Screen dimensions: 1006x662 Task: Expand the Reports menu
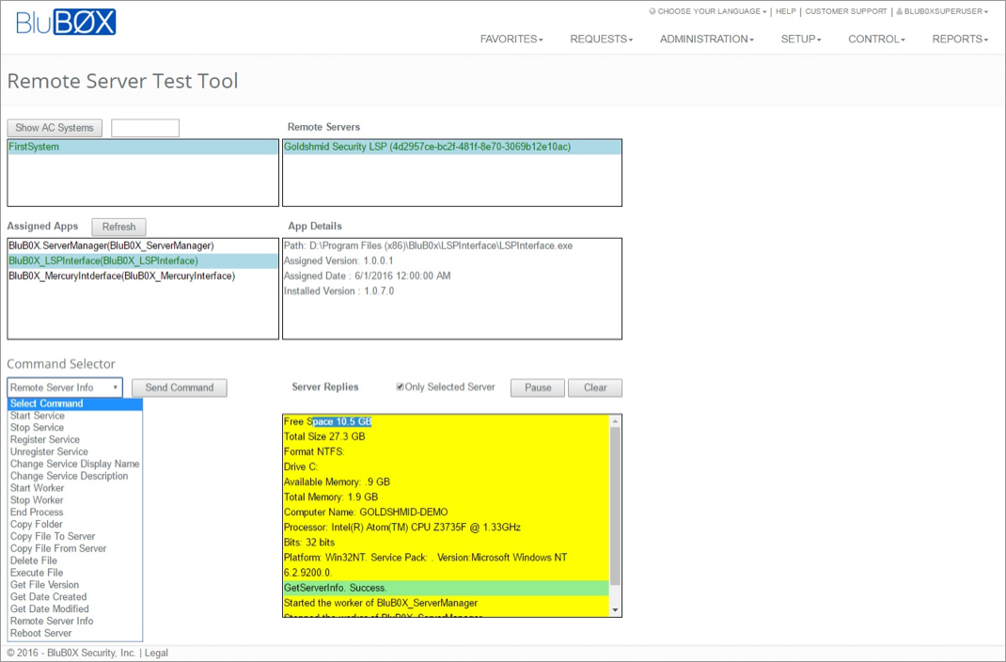pyautogui.click(x=960, y=39)
